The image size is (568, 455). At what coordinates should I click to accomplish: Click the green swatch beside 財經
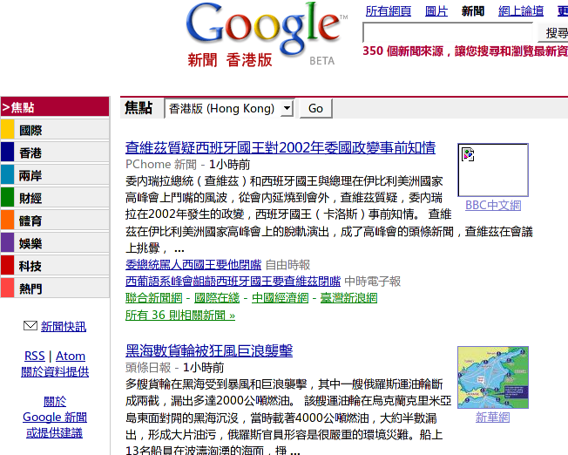point(7,198)
